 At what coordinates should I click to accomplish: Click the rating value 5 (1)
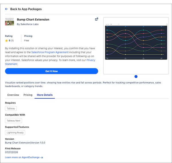pos(11,41)
